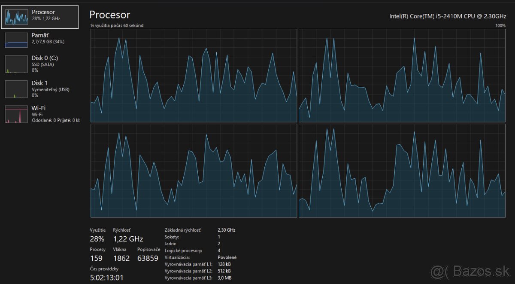Click the Procesor heading above the graphs
Viewport: 515px width, 284px height.
click(x=109, y=15)
